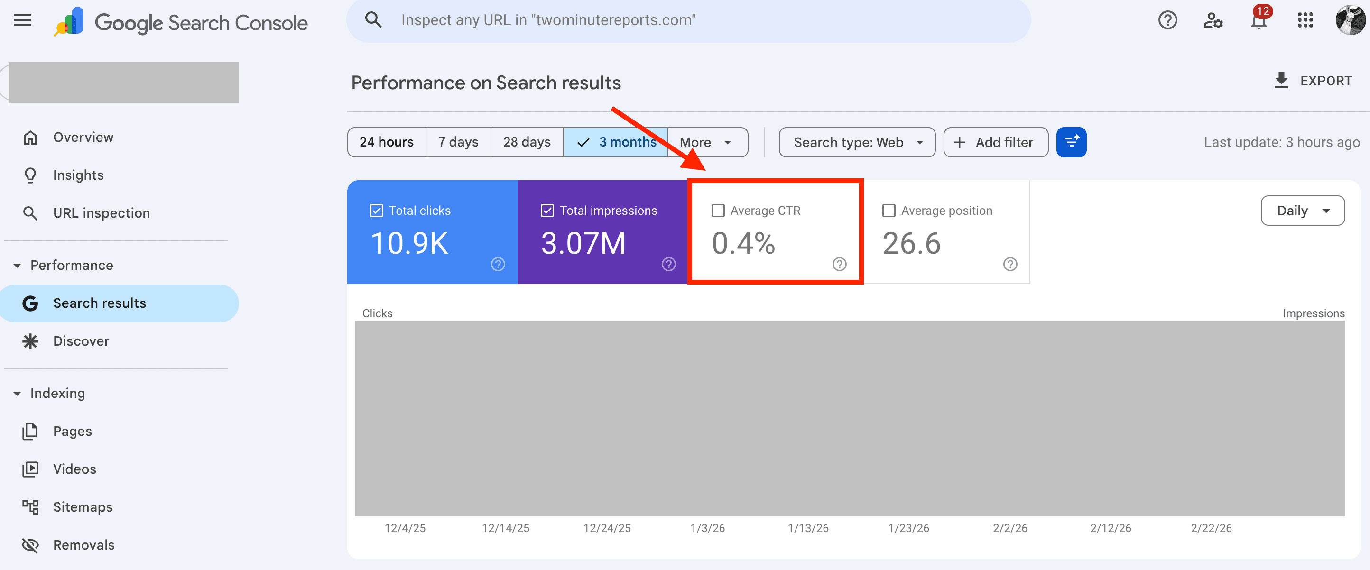Open the hamburger main menu
Screen dimensions: 1370x570
click(x=22, y=20)
